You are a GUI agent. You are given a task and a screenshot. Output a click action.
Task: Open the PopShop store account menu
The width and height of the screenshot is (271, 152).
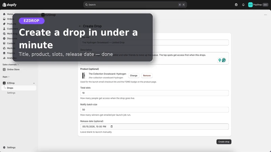tap(258, 5)
